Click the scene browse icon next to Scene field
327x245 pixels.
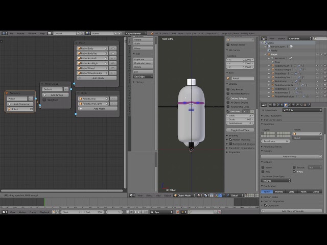tap(88, 33)
